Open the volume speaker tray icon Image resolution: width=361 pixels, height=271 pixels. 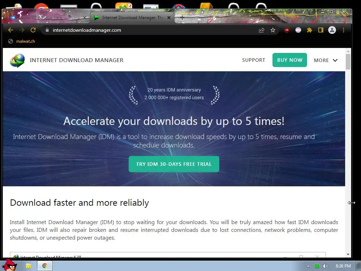(x=325, y=266)
